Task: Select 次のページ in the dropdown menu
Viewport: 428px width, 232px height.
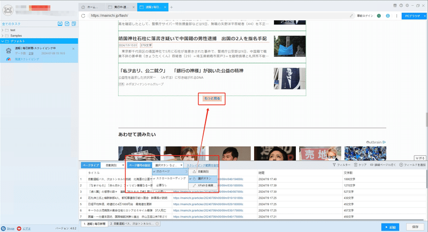Action: coord(170,171)
